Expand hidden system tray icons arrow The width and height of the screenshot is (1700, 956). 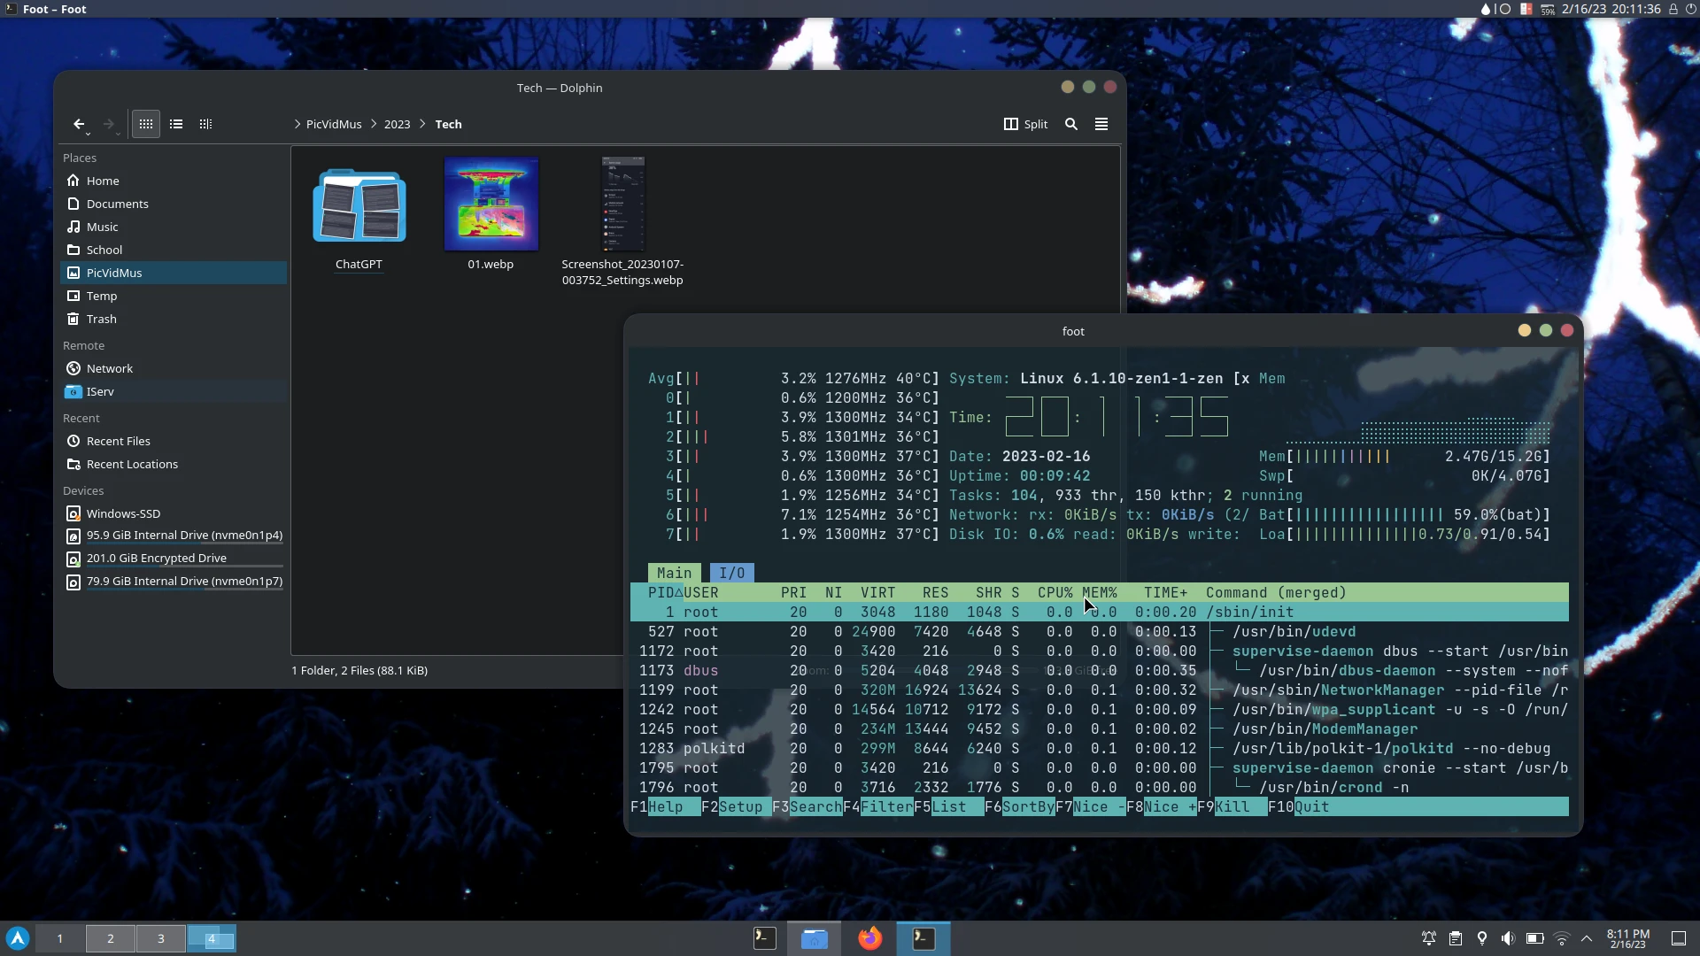[1587, 938]
